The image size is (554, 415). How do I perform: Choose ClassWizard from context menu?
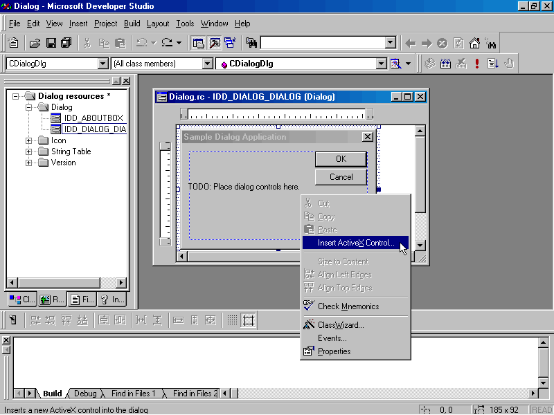355,325
